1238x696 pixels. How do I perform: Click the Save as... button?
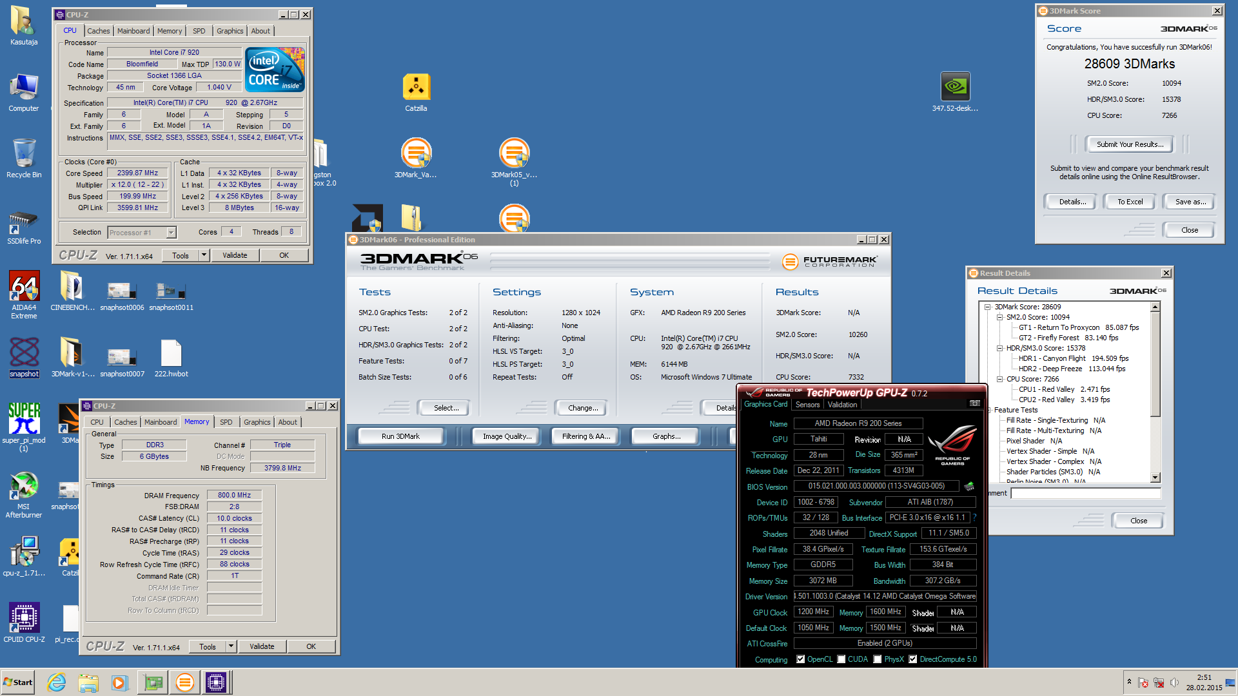[1190, 202]
